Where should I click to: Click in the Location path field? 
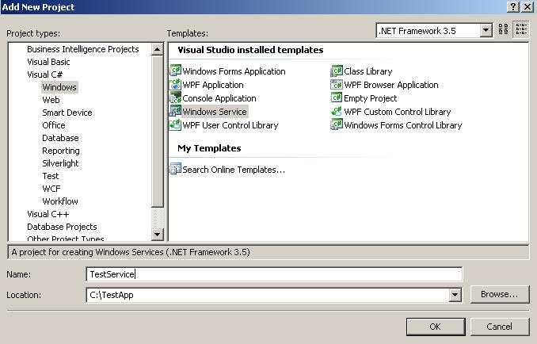click(x=268, y=295)
